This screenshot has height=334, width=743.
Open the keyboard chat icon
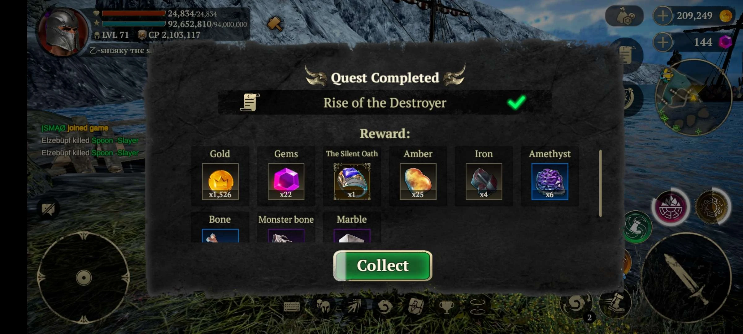point(292,306)
